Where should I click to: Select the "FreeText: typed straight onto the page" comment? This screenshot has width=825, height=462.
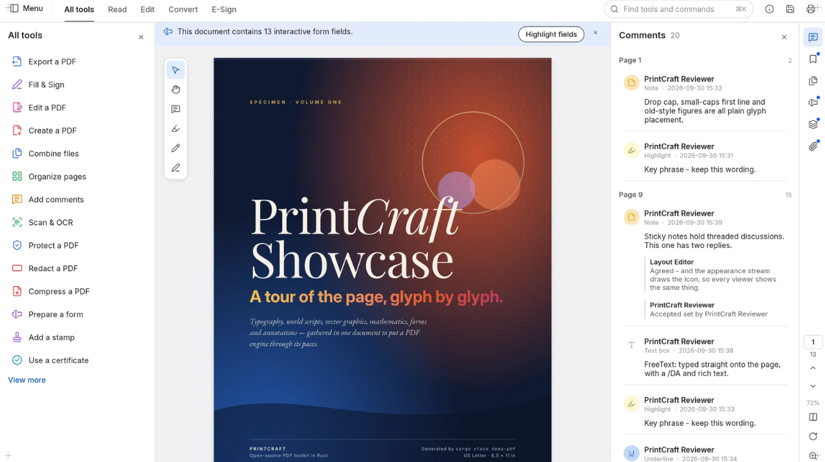pos(705,357)
